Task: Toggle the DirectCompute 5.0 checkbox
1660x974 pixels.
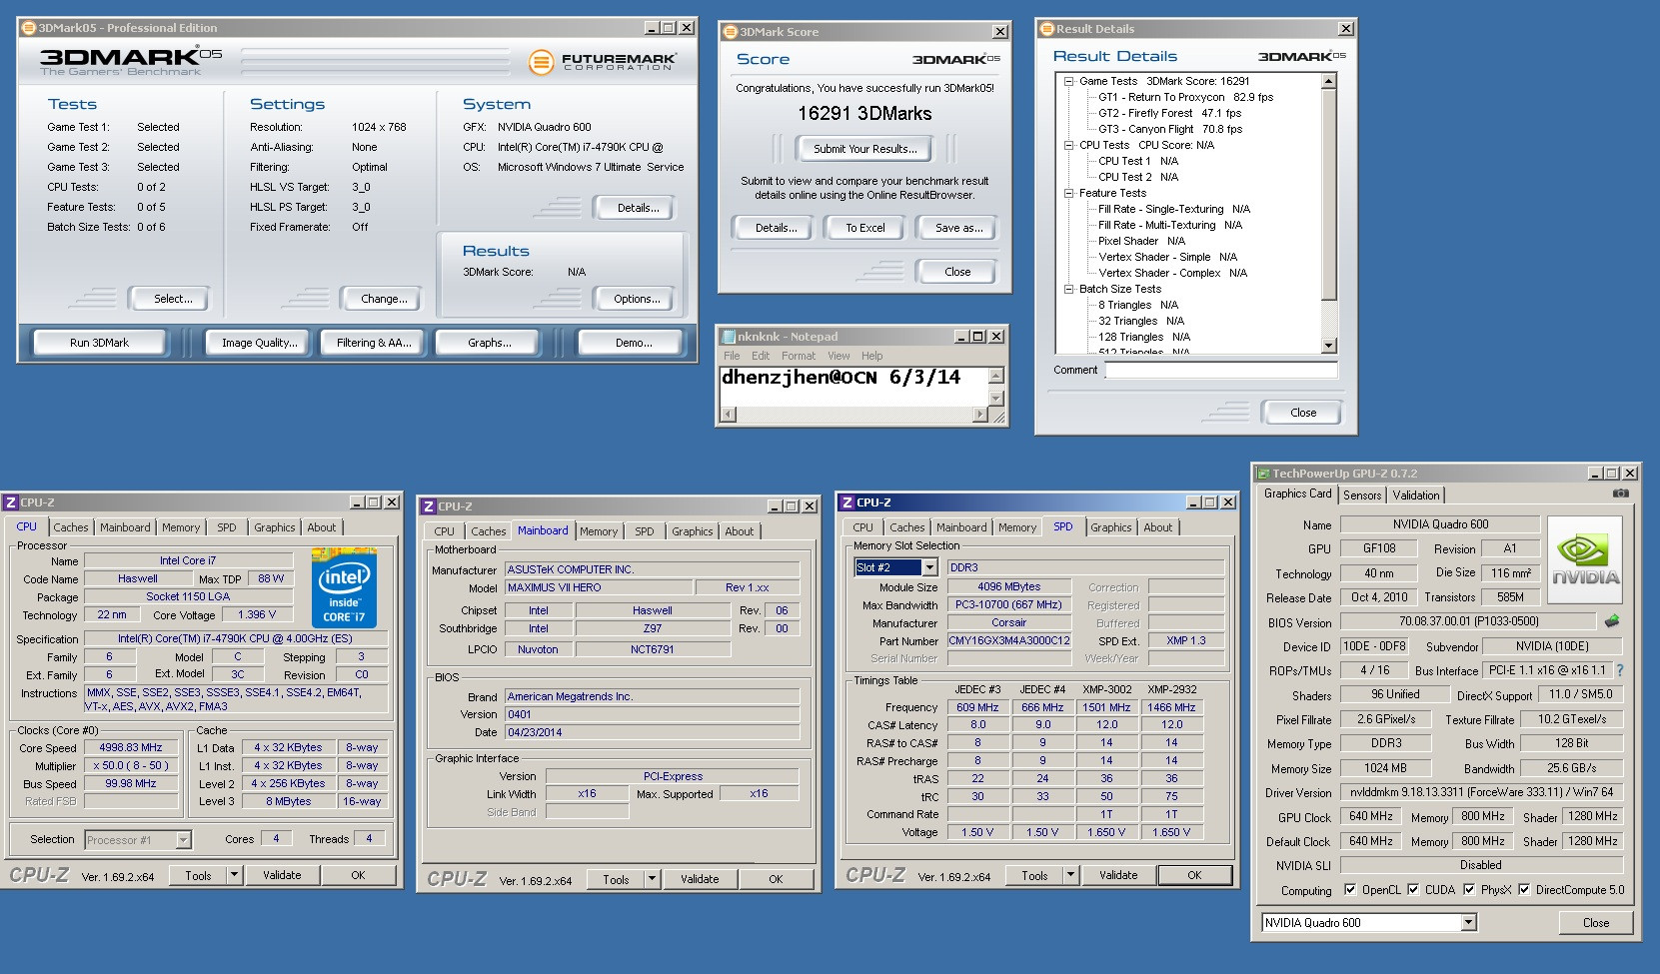Action: 1524,889
